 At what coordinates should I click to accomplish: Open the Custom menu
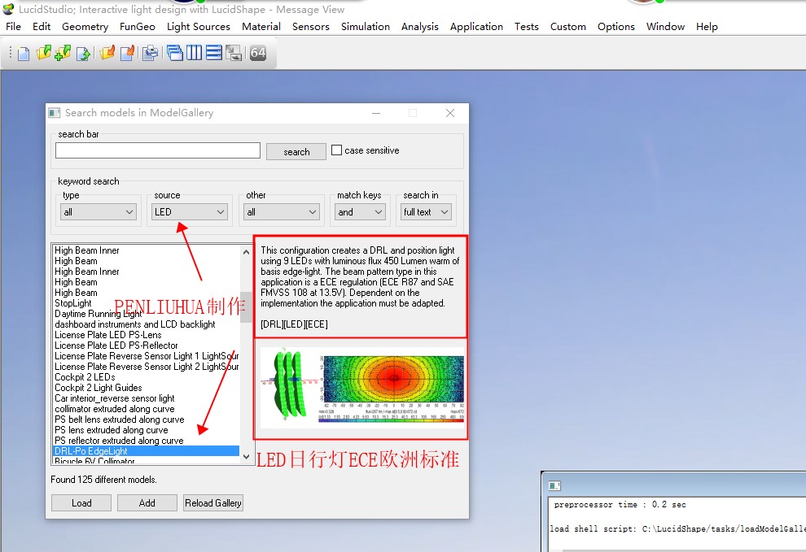pos(568,27)
